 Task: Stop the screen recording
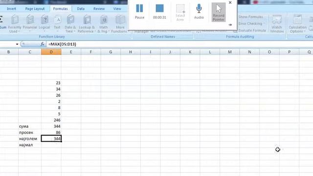point(159,12)
